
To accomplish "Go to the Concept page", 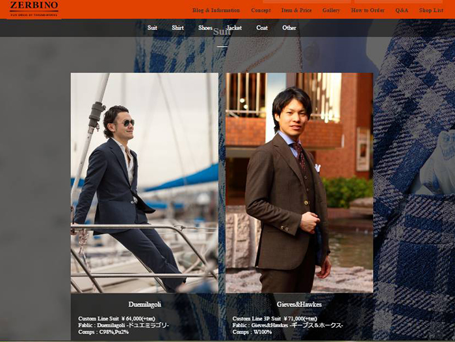I will 261,10.
